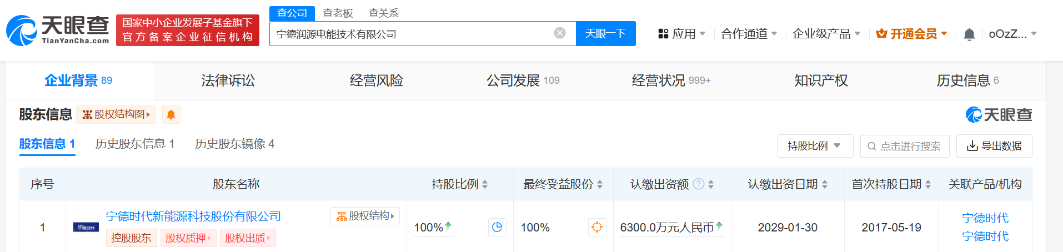Expand the 股权质押 tag
The image size is (1063, 252).
pyautogui.click(x=188, y=238)
